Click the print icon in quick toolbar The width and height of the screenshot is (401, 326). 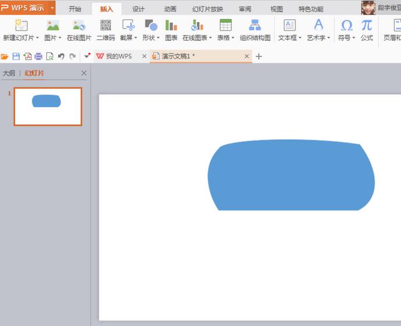[x=38, y=56]
